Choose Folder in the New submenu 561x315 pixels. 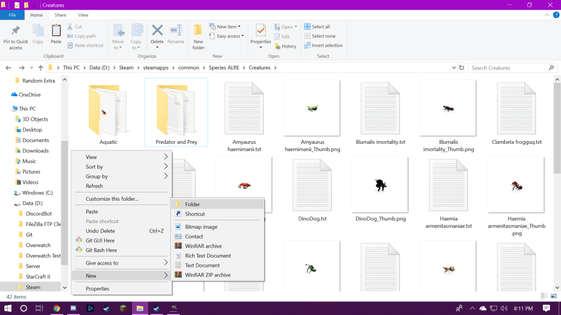pyautogui.click(x=192, y=205)
